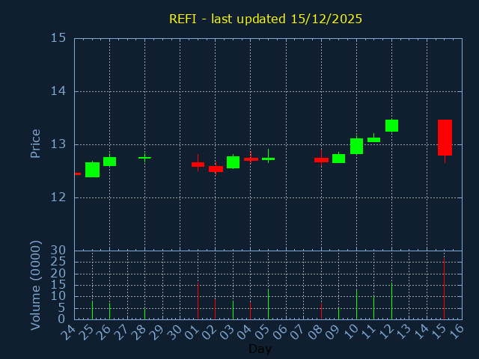Select the green volume bar on day 05

(x=268, y=304)
